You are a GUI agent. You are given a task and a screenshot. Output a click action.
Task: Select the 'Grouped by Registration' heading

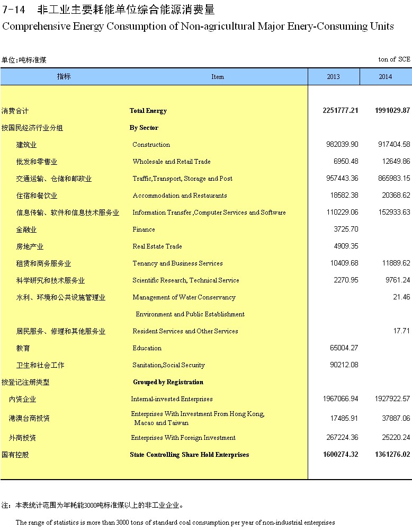pyautogui.click(x=168, y=382)
